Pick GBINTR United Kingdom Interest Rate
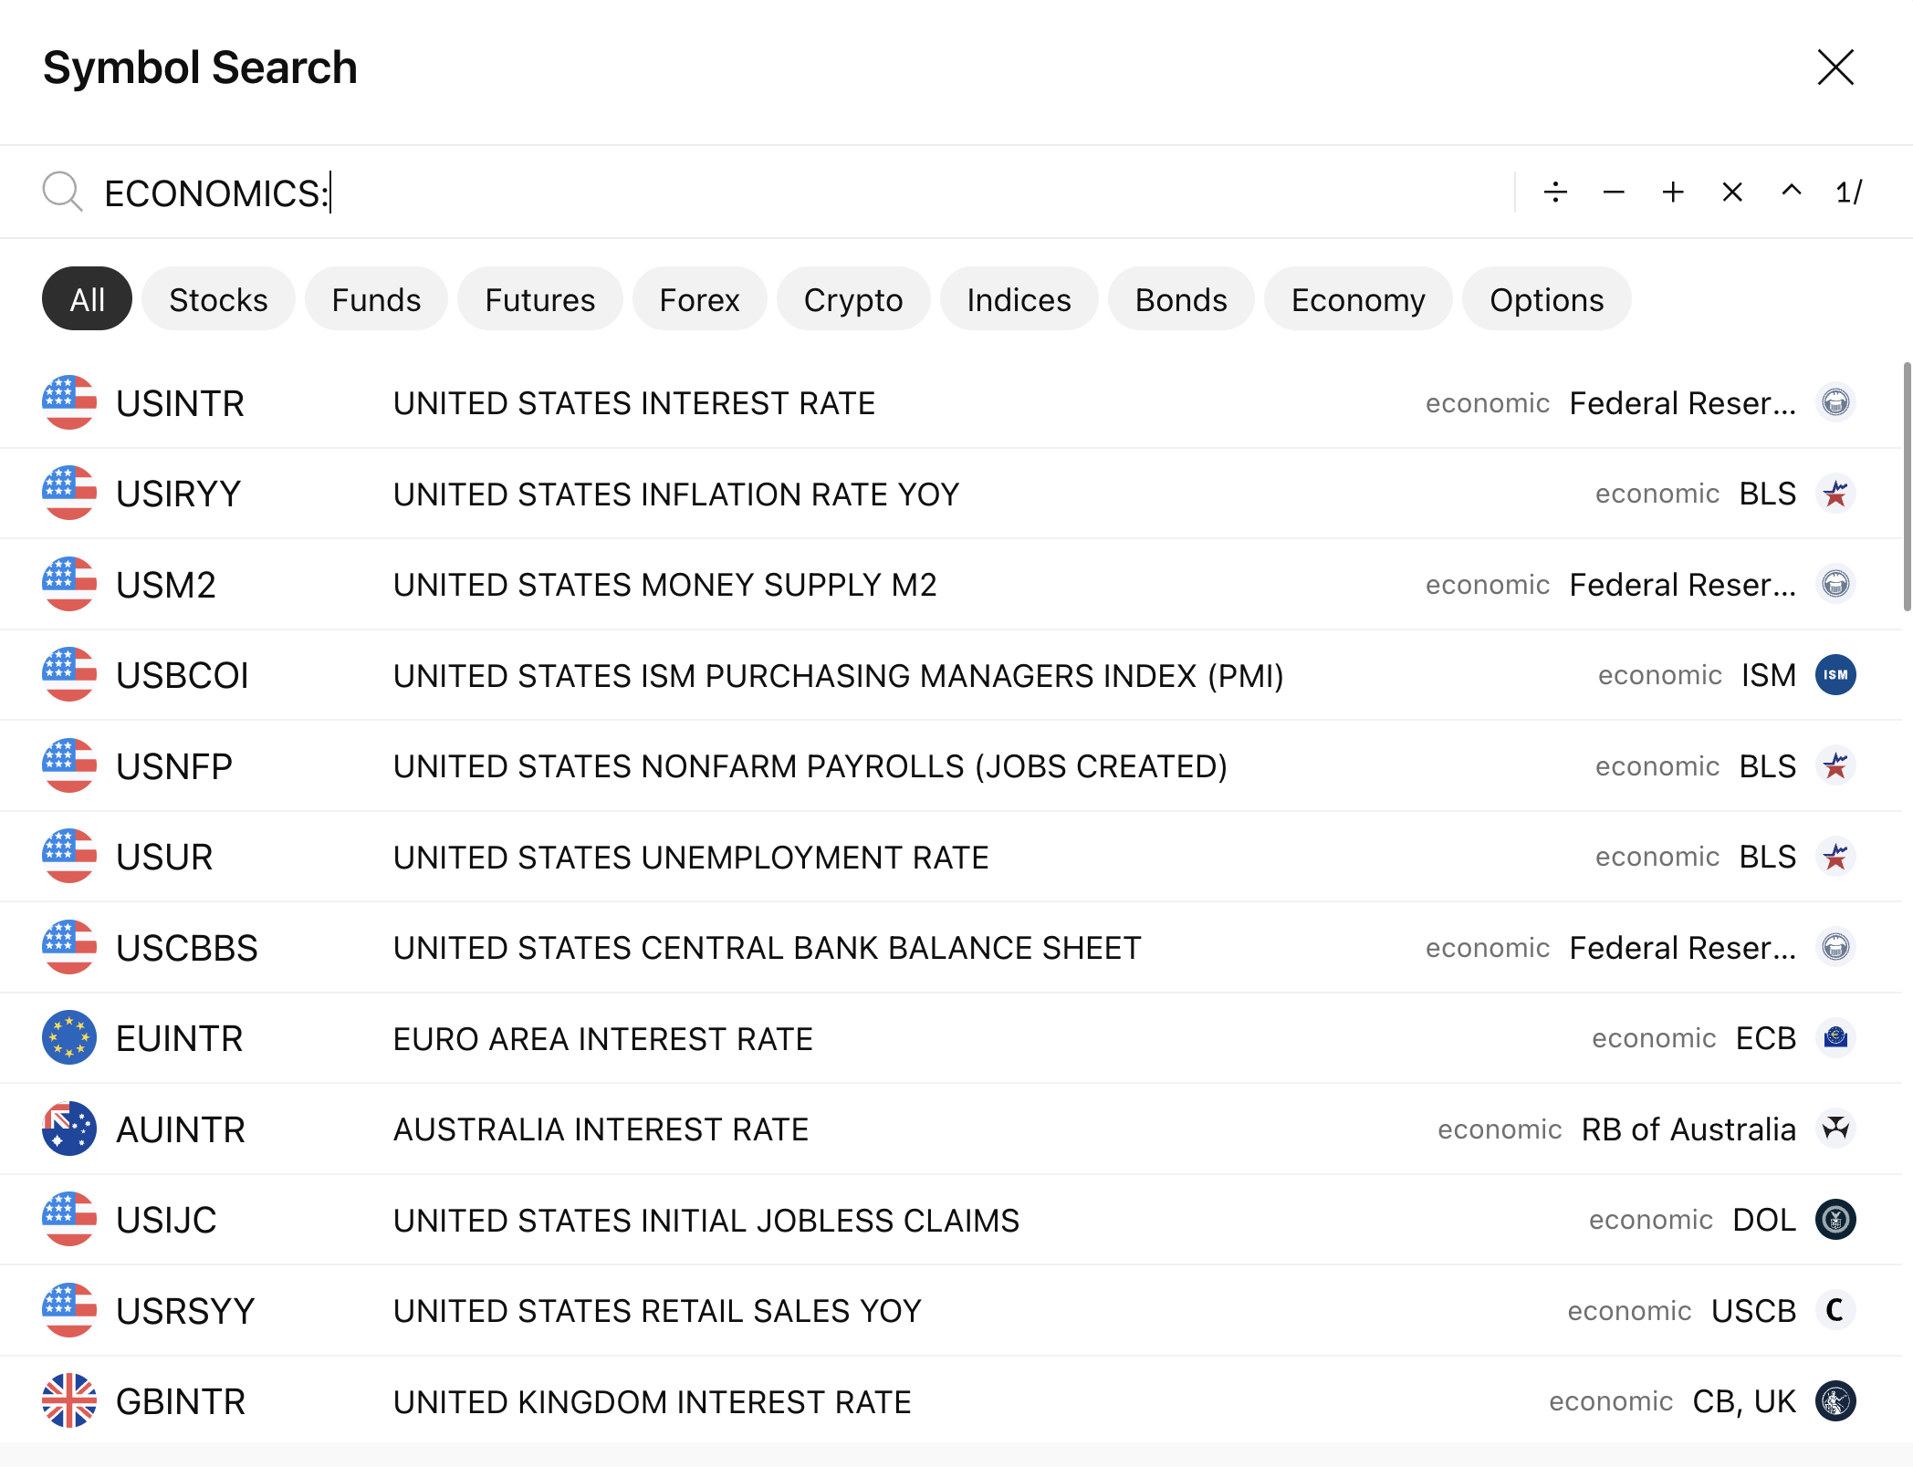The image size is (1913, 1467). [x=652, y=1401]
